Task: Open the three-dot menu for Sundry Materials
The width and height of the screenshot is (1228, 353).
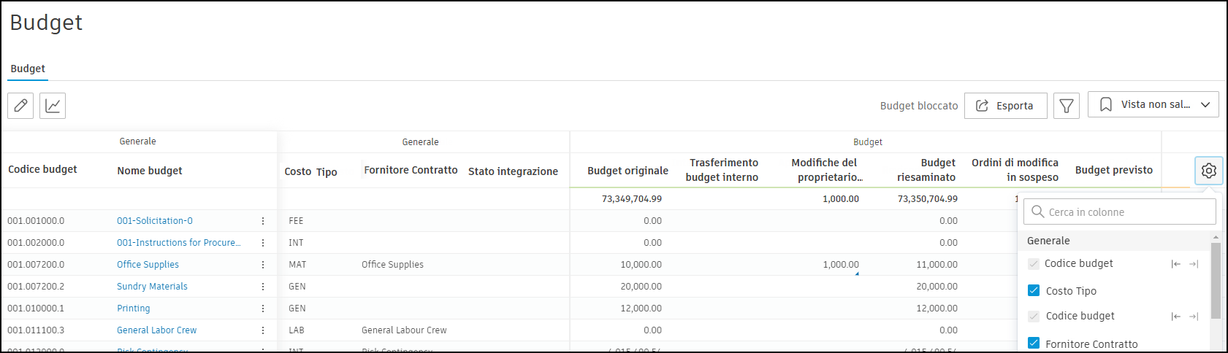Action: point(263,287)
